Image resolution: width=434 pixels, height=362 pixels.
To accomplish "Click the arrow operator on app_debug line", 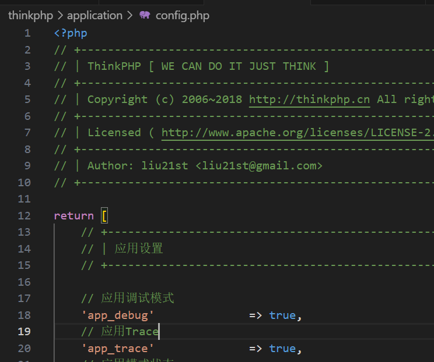I will tap(256, 315).
